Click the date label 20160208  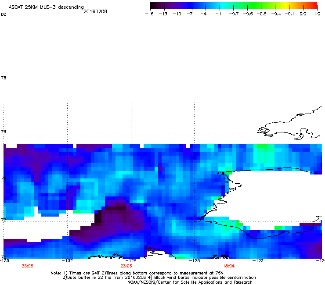(x=95, y=11)
